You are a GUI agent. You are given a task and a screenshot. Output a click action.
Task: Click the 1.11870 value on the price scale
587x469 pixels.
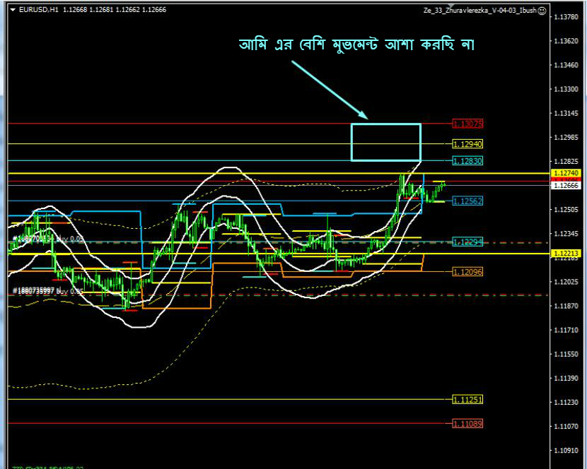tap(566, 306)
